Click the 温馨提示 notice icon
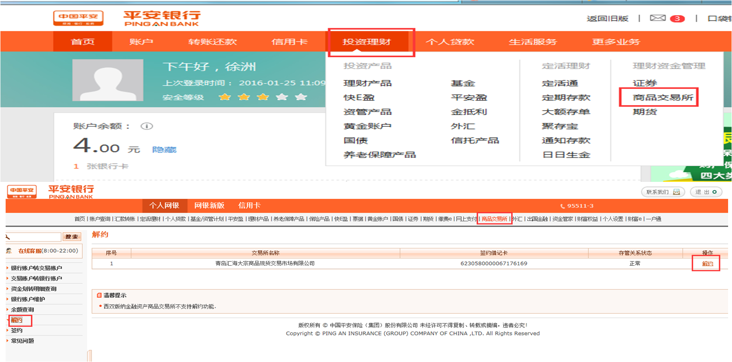Image resolution: width=732 pixels, height=362 pixels. (x=99, y=295)
